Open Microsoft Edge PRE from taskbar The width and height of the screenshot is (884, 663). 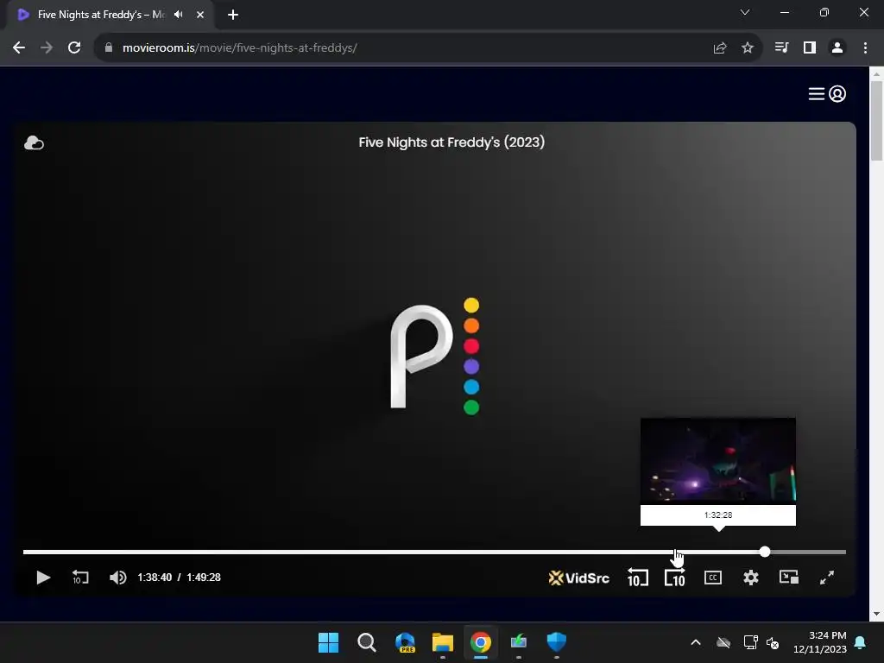click(x=405, y=642)
